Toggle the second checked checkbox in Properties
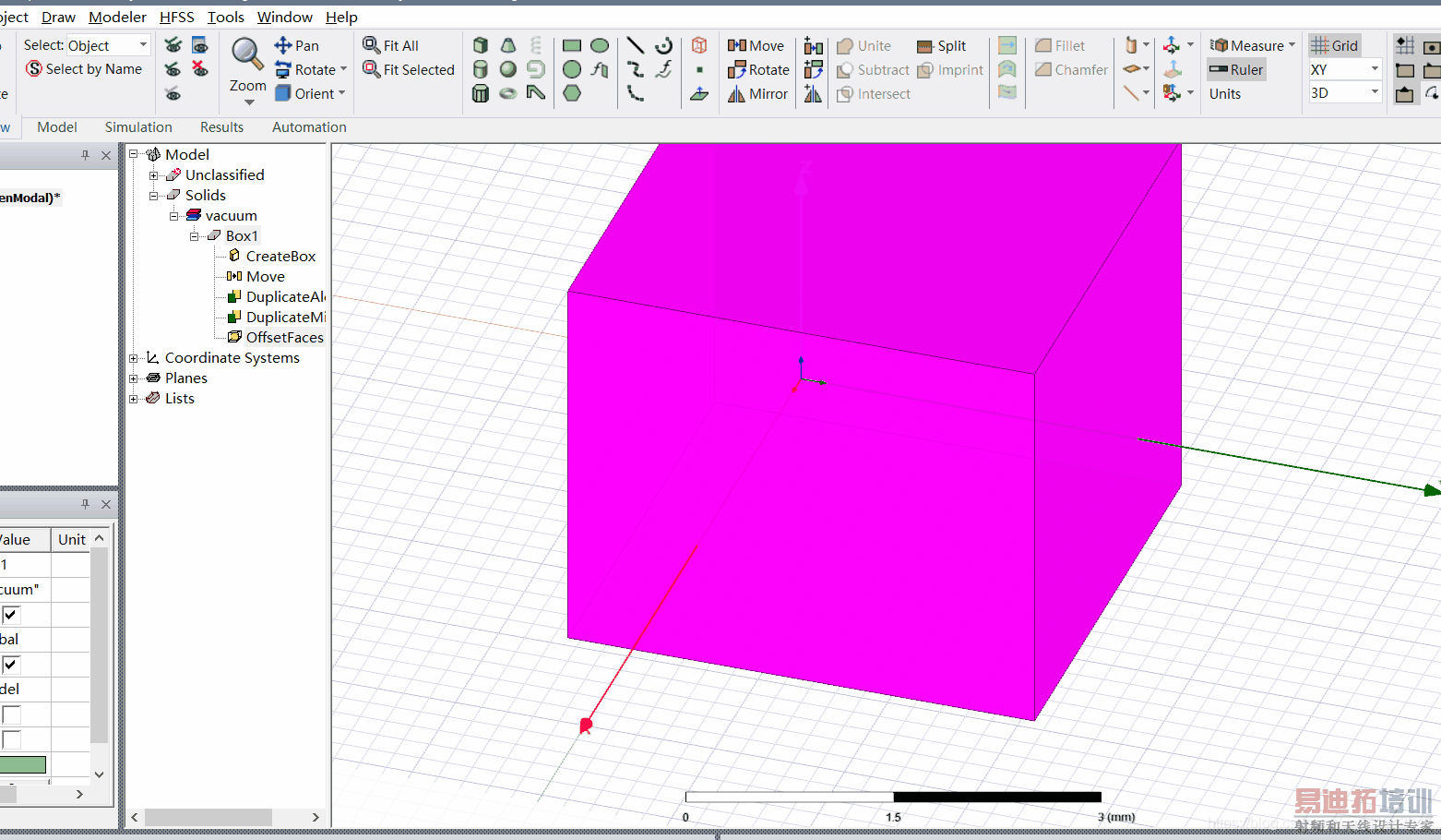The image size is (1441, 840). click(x=11, y=665)
